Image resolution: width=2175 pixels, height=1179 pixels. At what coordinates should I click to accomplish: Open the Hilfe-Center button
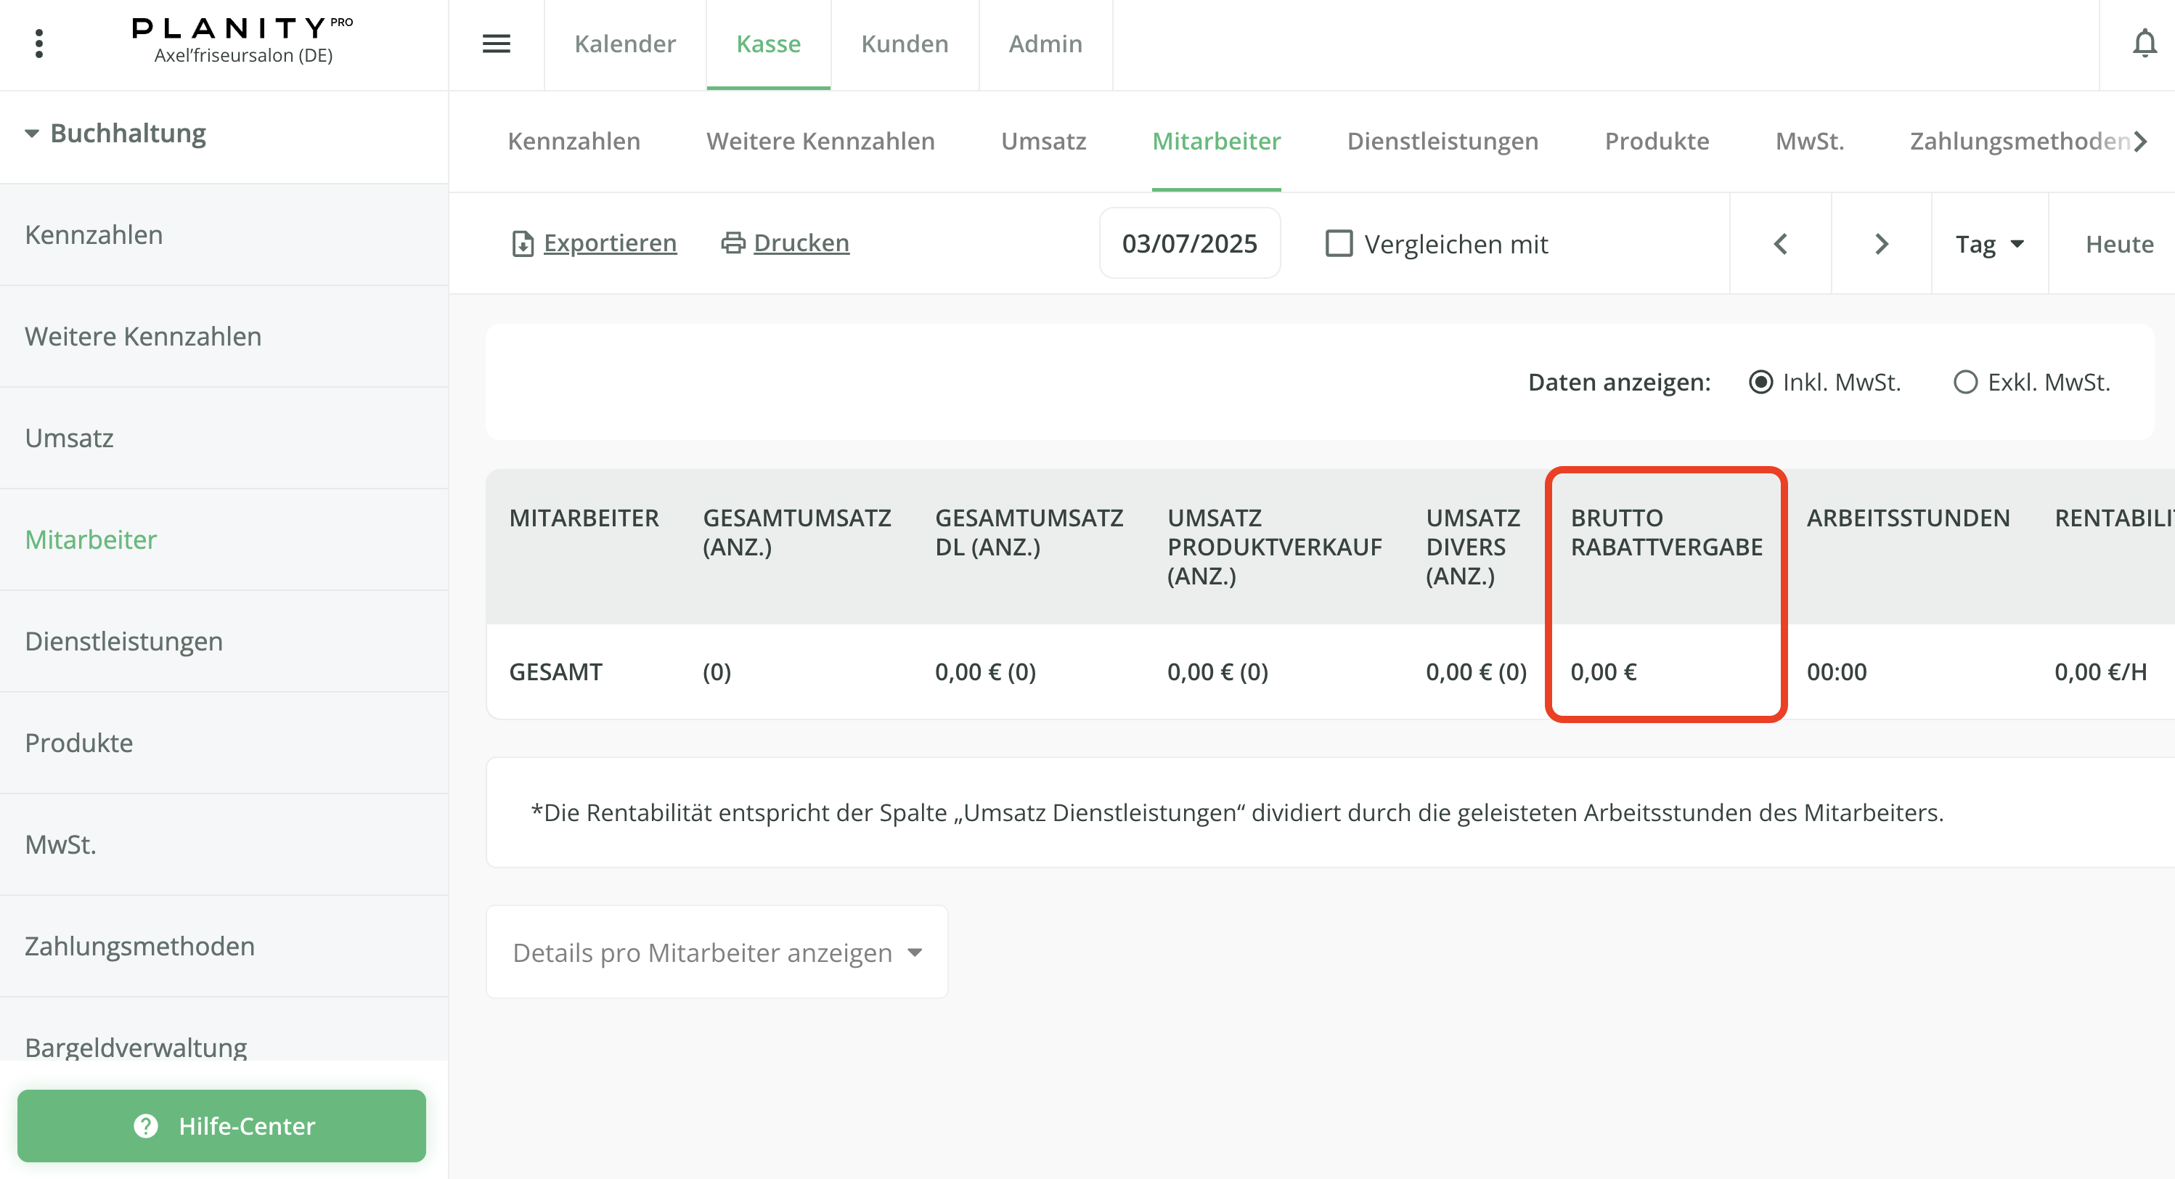[x=222, y=1126]
